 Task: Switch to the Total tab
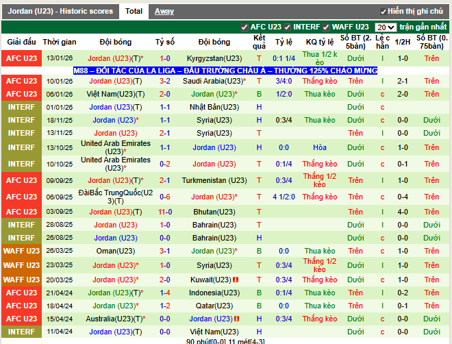coord(134,11)
